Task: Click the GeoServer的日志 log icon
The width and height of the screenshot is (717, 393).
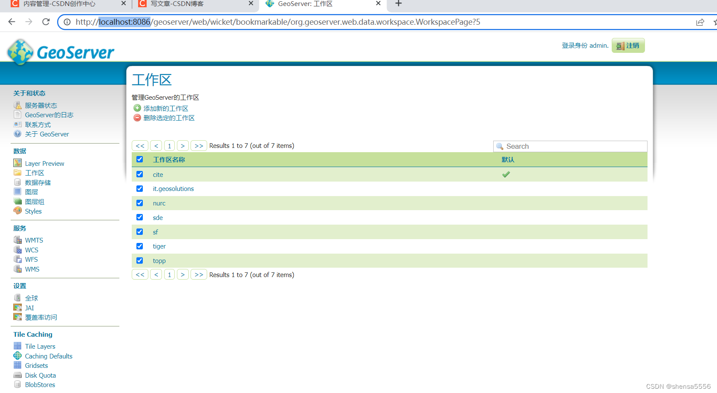Action: (x=17, y=115)
